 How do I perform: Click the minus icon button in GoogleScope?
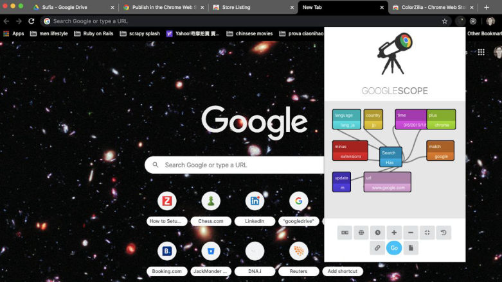(411, 233)
